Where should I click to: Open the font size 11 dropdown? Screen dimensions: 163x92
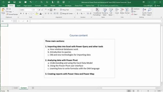click(x=37, y=10)
